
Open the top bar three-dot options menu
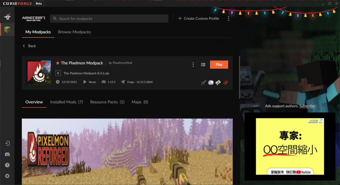(229, 19)
